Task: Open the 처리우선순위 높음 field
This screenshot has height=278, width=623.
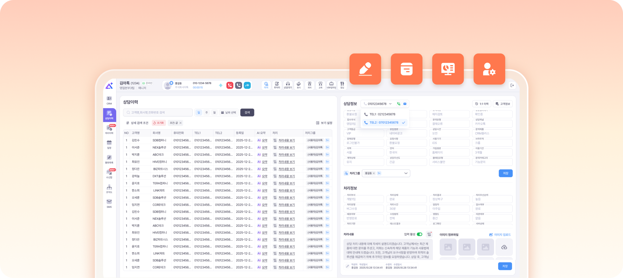Action: click(492, 199)
